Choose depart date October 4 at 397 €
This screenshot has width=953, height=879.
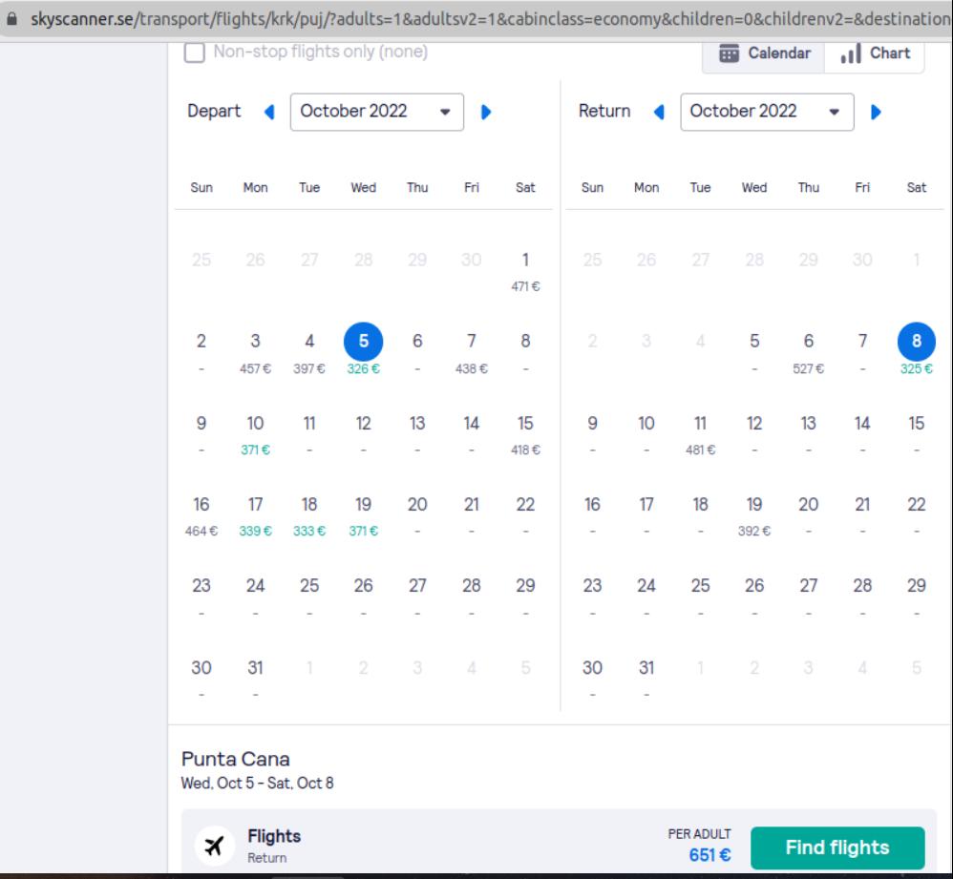[x=309, y=352]
